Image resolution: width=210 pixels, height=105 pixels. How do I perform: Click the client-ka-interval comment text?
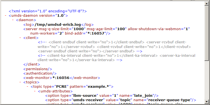pos(102,56)
